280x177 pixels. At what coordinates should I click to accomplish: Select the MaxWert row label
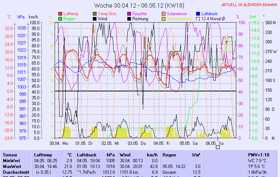[11, 166]
